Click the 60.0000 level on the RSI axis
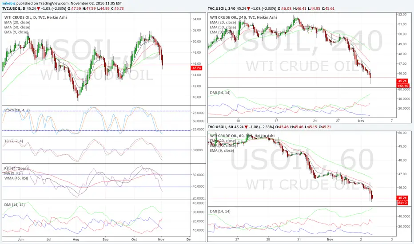Image resolution: width=414 pixels, height=244 pixels. [x=198, y=175]
